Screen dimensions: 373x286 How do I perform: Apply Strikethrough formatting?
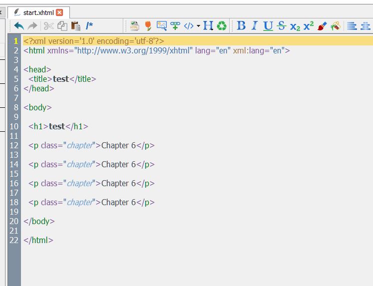pyautogui.click(x=282, y=25)
